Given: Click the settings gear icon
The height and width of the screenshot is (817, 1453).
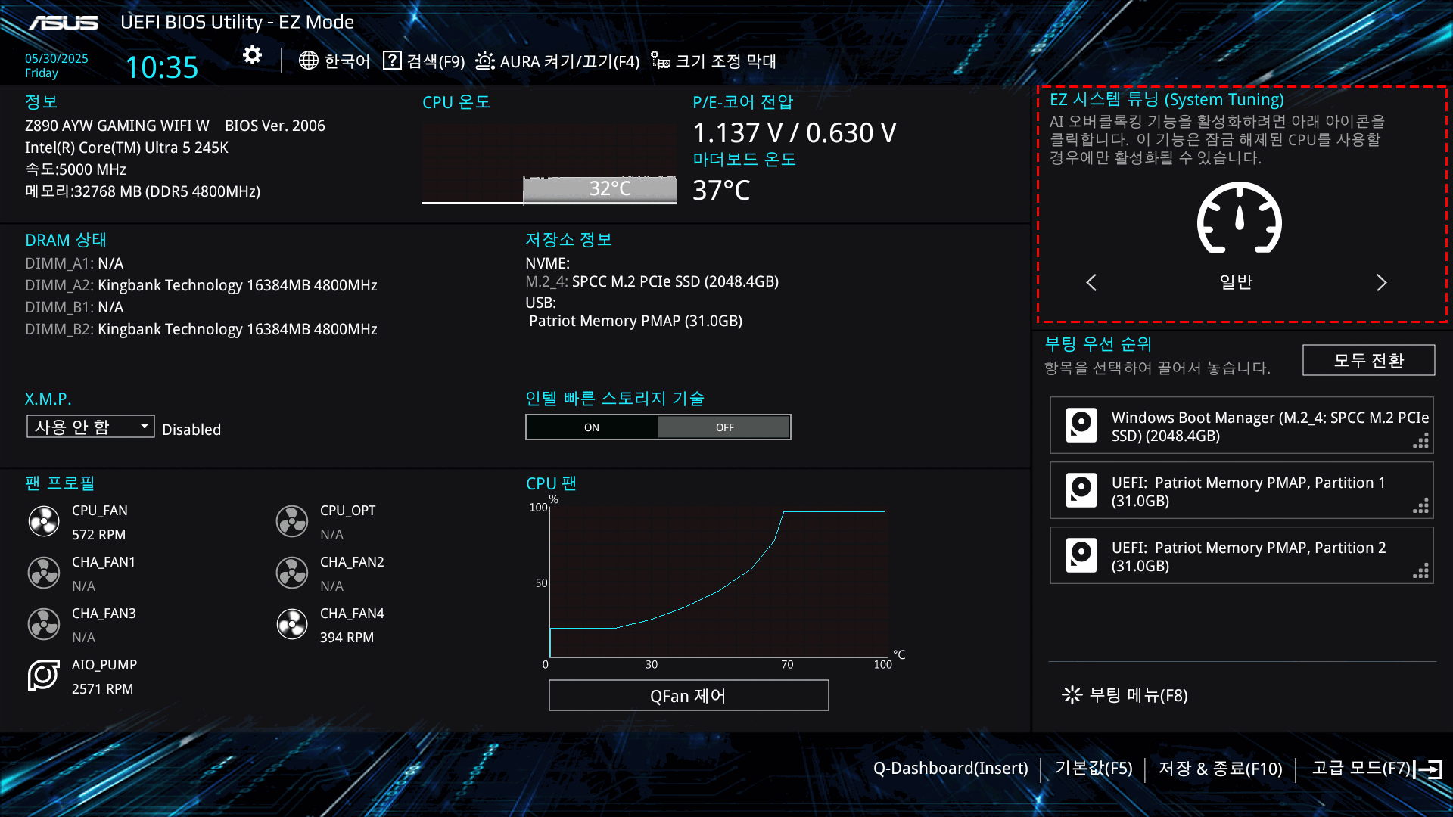Looking at the screenshot, I should [x=252, y=55].
